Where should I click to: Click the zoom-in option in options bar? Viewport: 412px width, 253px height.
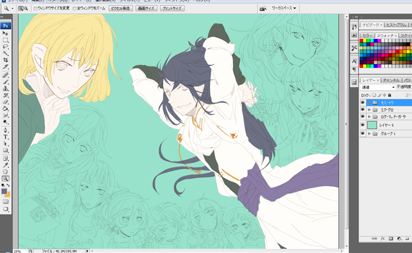pyautogui.click(x=21, y=8)
